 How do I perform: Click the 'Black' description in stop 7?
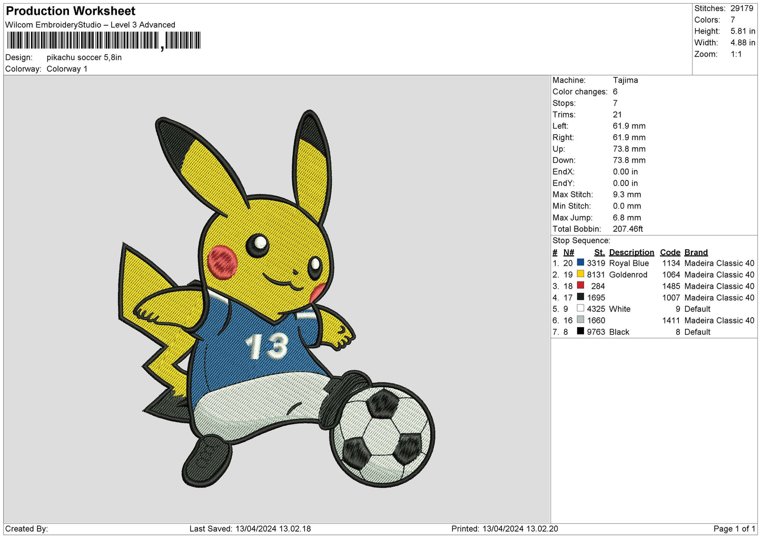[619, 332]
